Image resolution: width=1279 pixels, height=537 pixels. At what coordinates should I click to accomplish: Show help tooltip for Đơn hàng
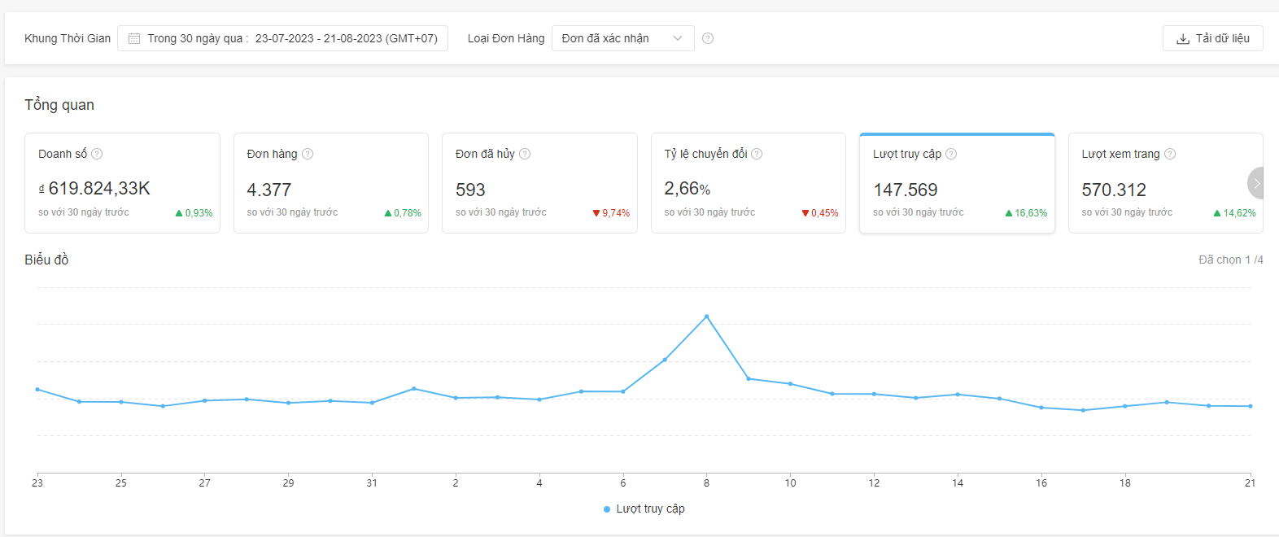click(308, 154)
